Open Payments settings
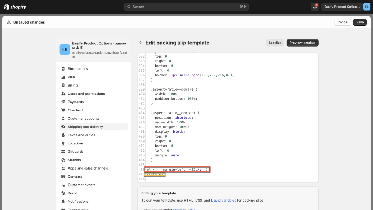This screenshot has height=210, width=373. [x=94, y=102]
